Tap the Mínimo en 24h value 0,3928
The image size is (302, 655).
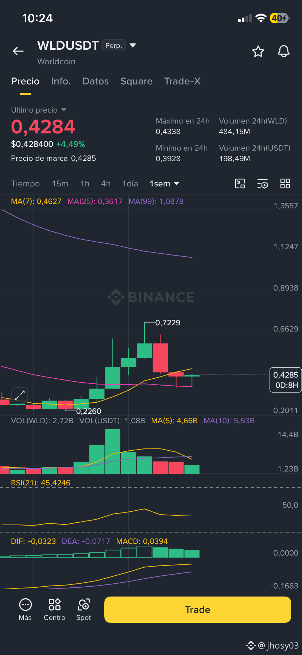point(168,159)
